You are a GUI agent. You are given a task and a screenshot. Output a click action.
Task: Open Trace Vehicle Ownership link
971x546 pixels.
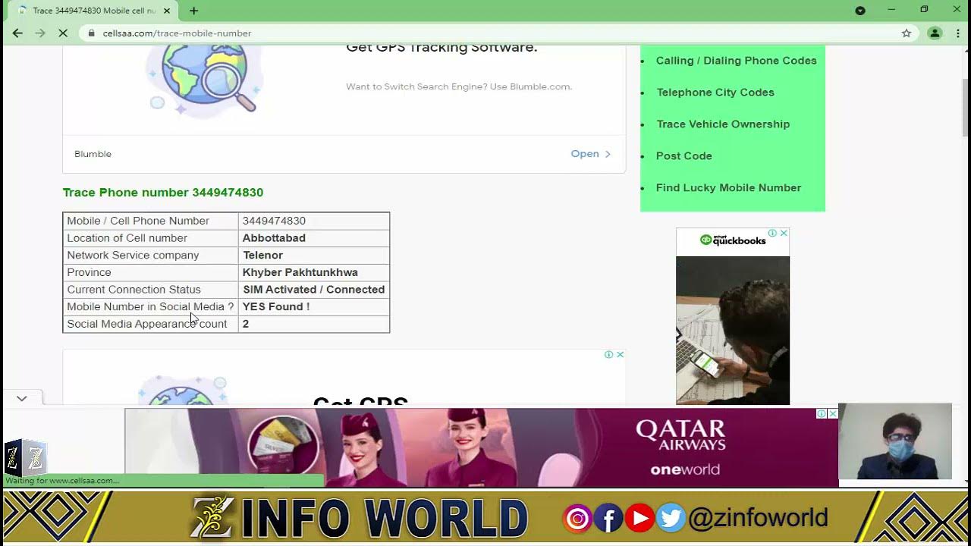click(723, 124)
